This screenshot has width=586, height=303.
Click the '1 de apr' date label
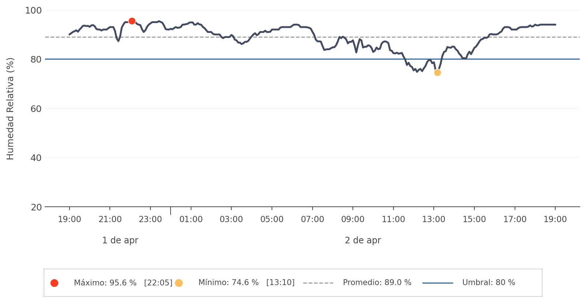point(120,240)
